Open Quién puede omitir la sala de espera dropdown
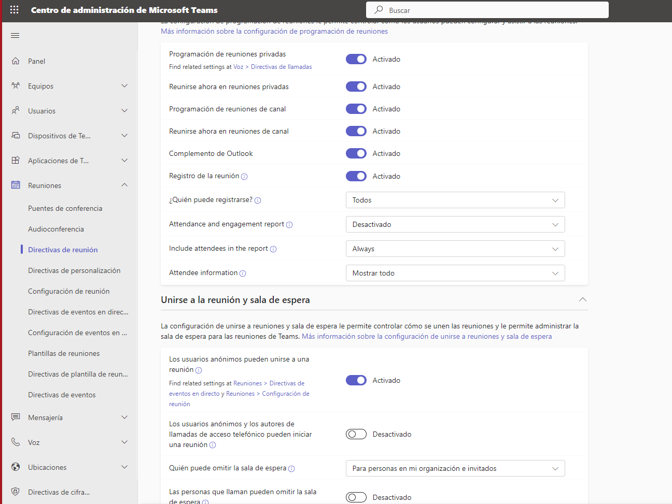This screenshot has height=504, width=672. coord(455,468)
